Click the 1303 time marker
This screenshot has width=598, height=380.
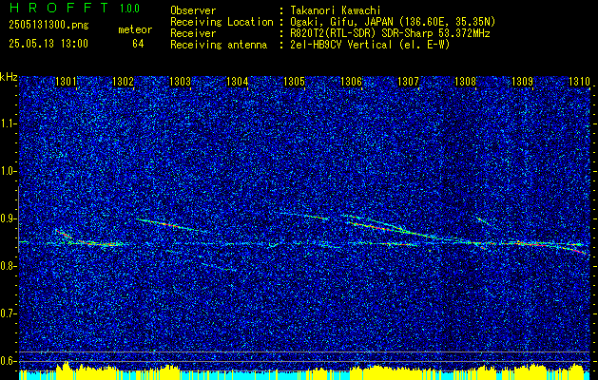(180, 81)
